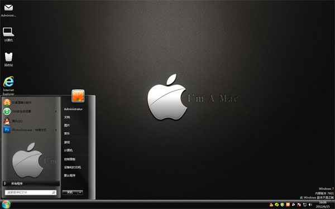Click the green shield tray icon
The width and height of the screenshot is (335, 209).
coord(283,205)
